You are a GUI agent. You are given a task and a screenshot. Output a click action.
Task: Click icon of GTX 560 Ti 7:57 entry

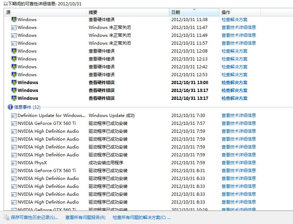coord(14,124)
